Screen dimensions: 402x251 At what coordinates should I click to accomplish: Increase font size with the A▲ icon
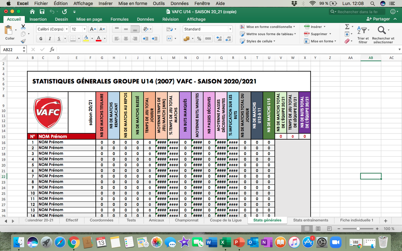(93, 29)
